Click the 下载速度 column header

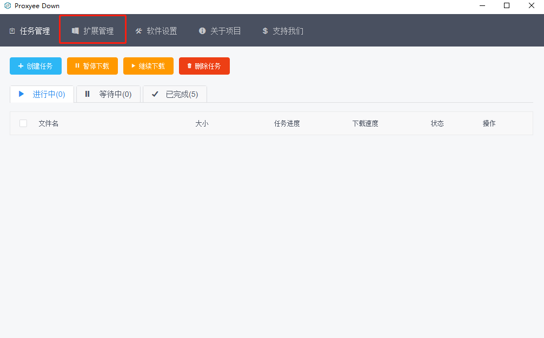366,123
